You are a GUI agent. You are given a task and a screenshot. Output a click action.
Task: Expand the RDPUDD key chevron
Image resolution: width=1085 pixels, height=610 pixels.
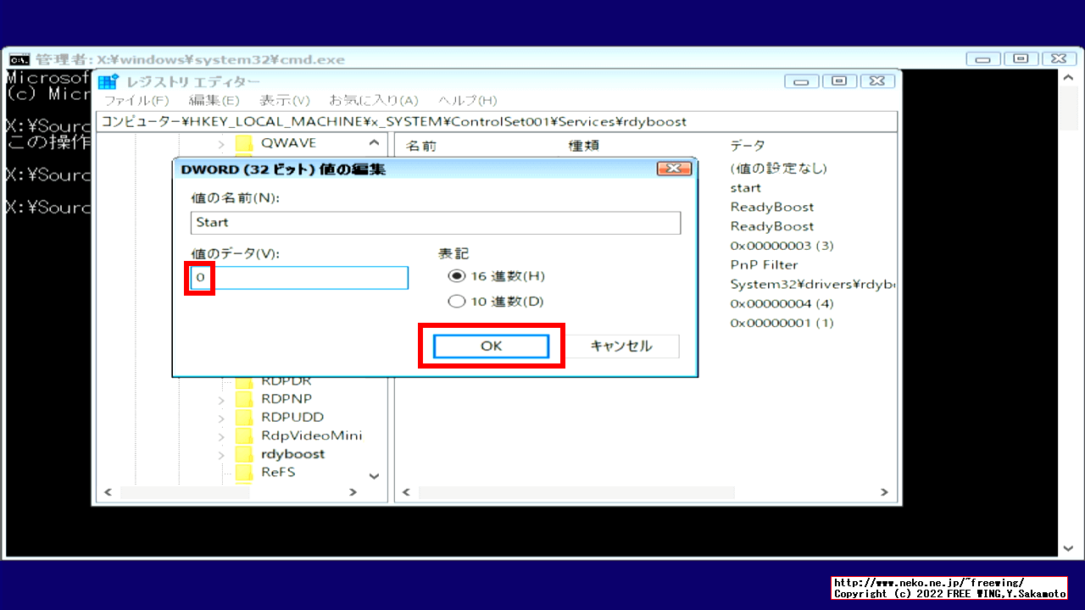(221, 416)
